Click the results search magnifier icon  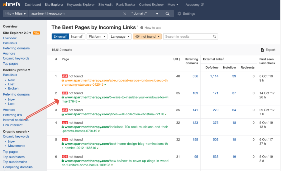215,37
